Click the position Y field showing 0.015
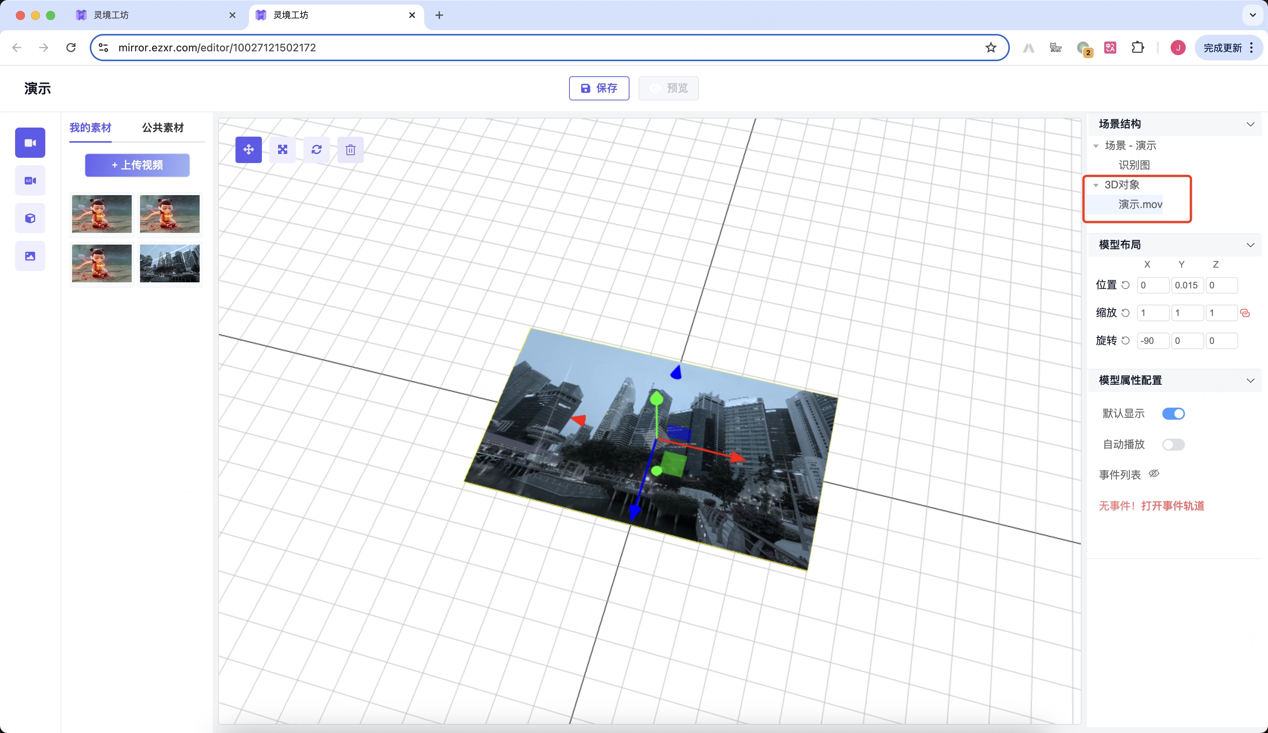Viewport: 1268px width, 733px height. pos(1187,285)
